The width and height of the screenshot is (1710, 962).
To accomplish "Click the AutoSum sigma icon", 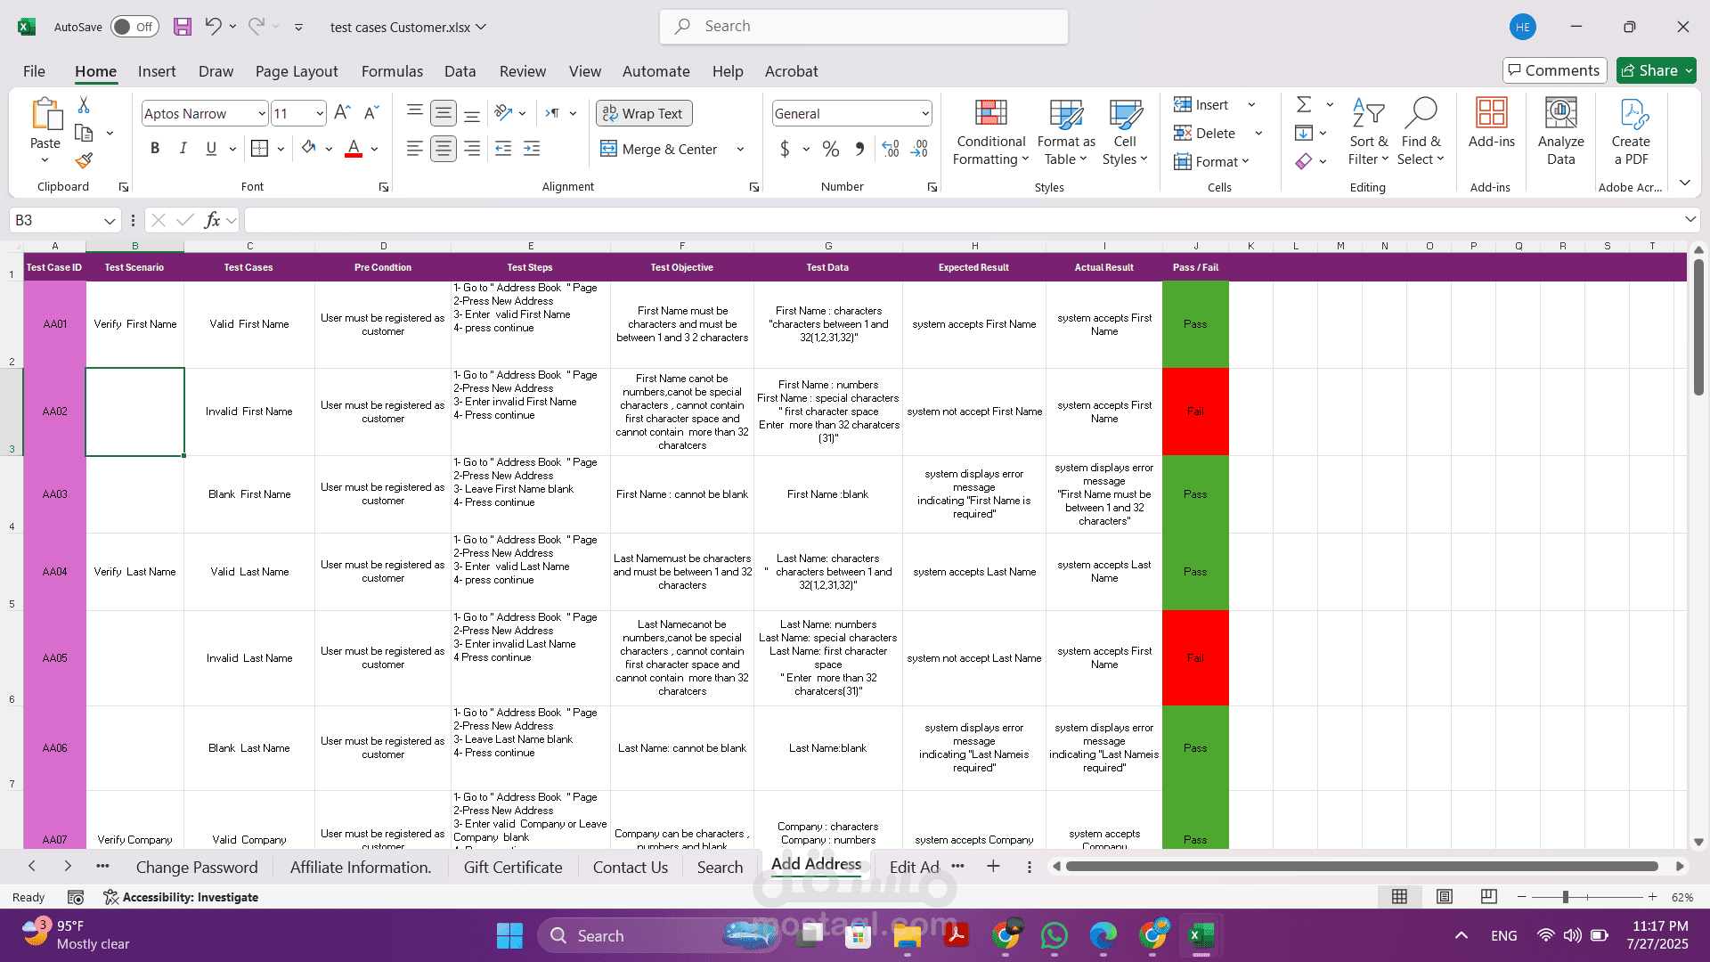I will pyautogui.click(x=1304, y=105).
